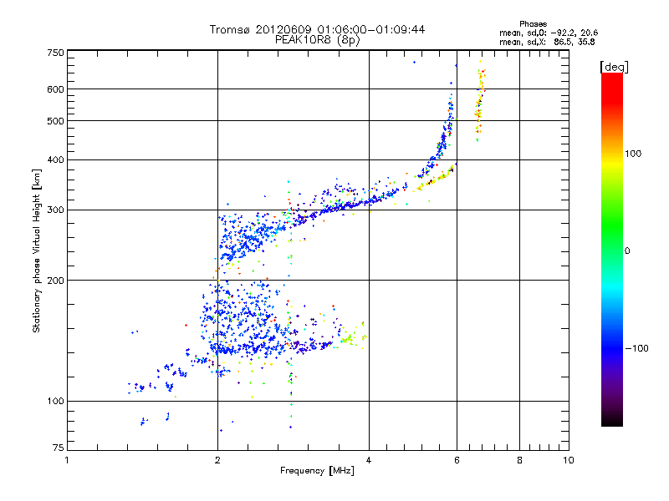Click the '[deg]' colorbar unit label

click(614, 67)
